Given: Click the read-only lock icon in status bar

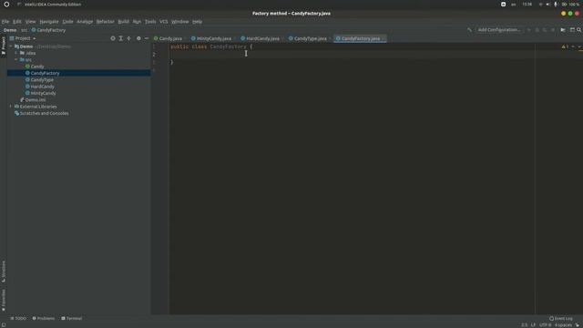Looking at the screenshot, I should (x=578, y=324).
